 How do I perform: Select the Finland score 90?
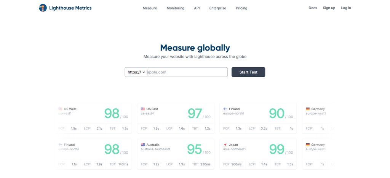277,113
